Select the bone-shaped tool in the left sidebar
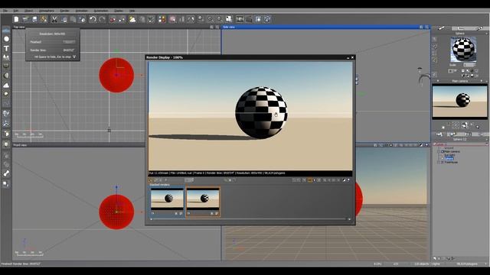This screenshot has width=490, height=275. coord(6,173)
